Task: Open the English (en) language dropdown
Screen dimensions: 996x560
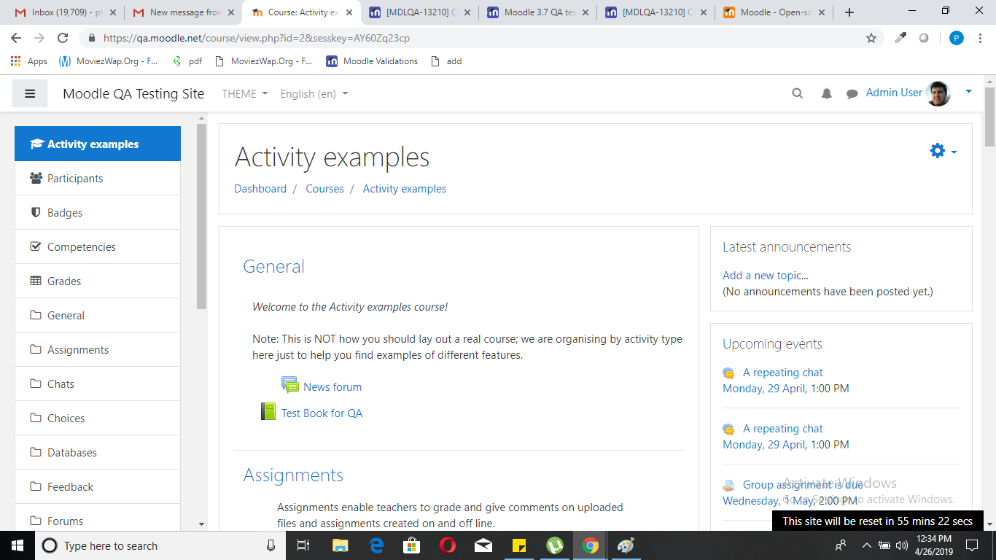Action: point(314,93)
